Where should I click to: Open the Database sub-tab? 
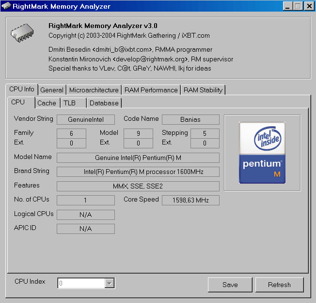tap(104, 103)
